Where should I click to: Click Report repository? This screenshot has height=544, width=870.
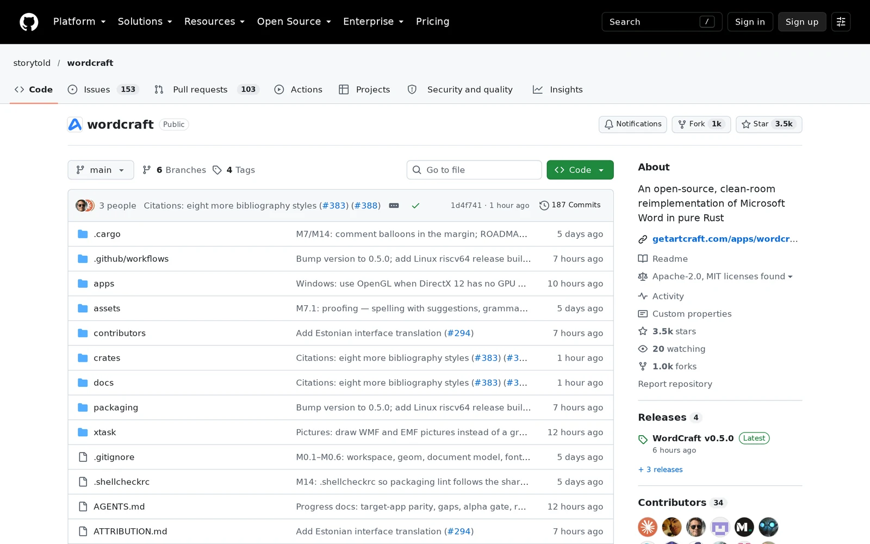[x=675, y=384]
